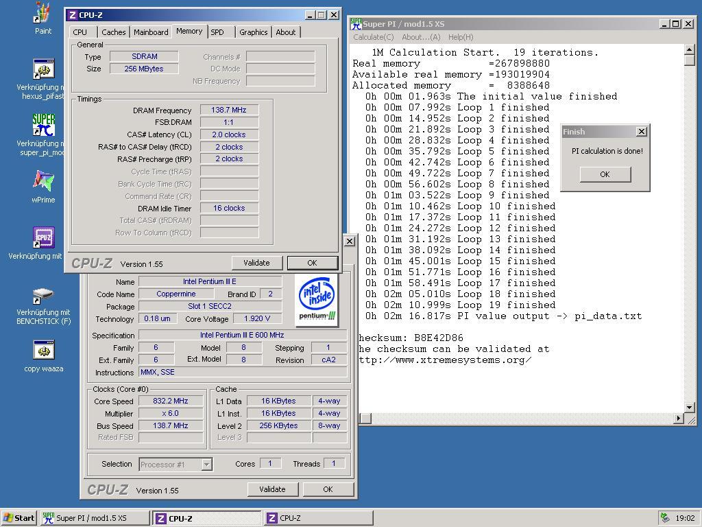This screenshot has height=527, width=702.
Task: Click the Intel Inside Pentium III logo
Action: [317, 300]
